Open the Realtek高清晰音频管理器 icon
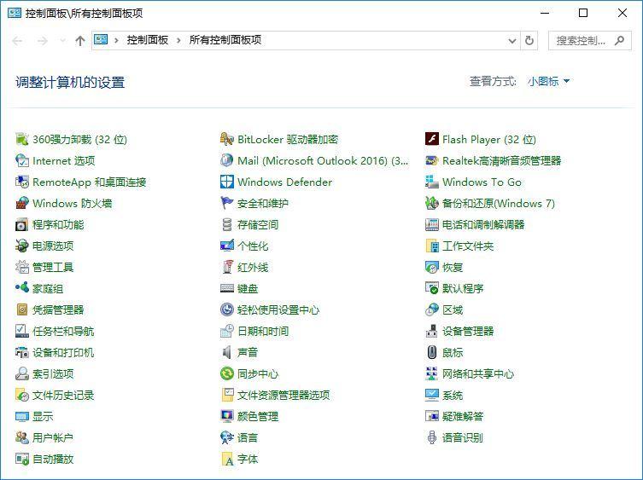This screenshot has height=480, width=643. (432, 160)
